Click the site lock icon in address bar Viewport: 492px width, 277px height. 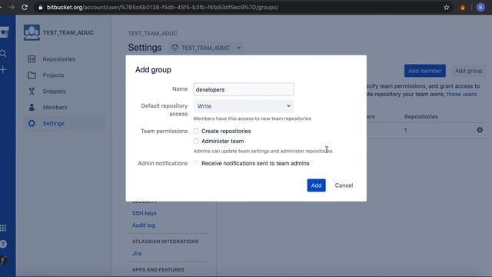(x=41, y=8)
